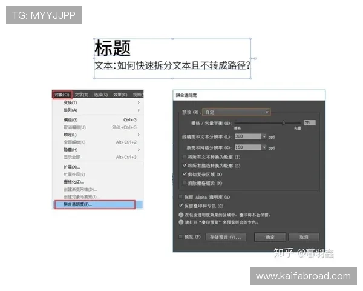Open the 300 ppi resolution dropdown arrow

pos(264,136)
